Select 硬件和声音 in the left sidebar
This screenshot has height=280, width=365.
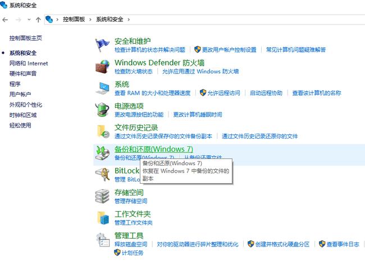tap(23, 73)
